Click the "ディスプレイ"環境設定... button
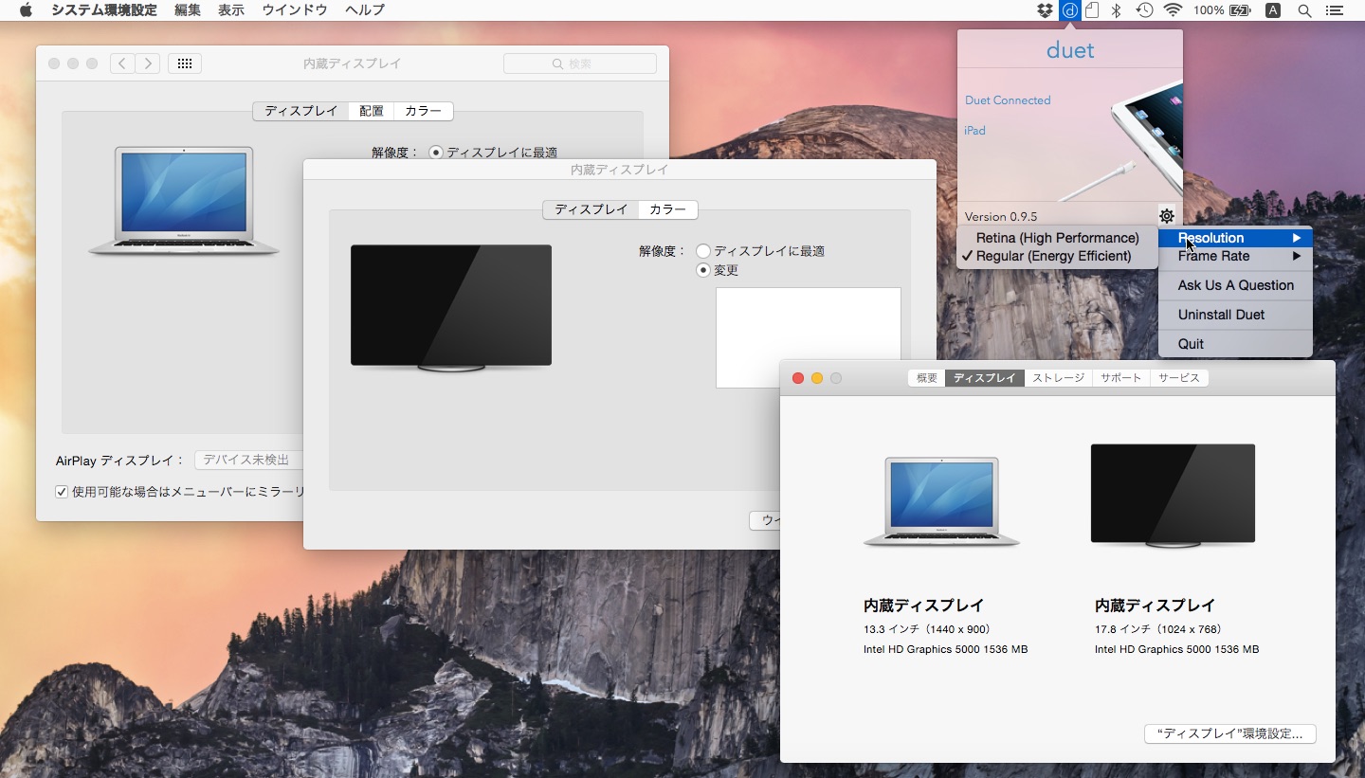Viewport: 1365px width, 778px height. (1229, 733)
